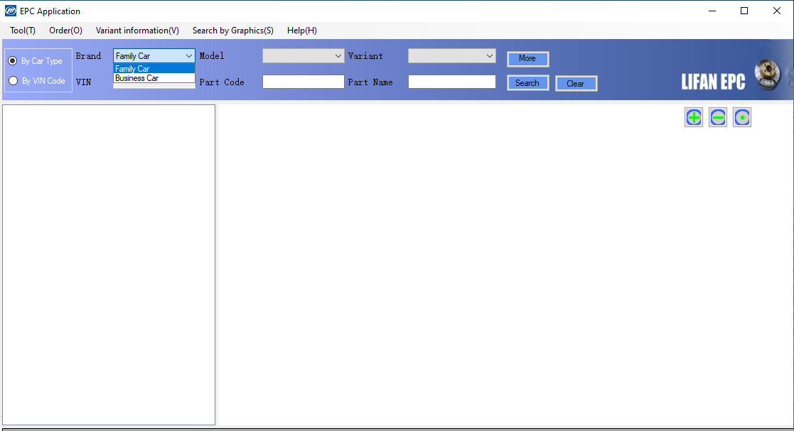794x431 pixels.
Task: Click the Clear button
Action: pos(576,84)
